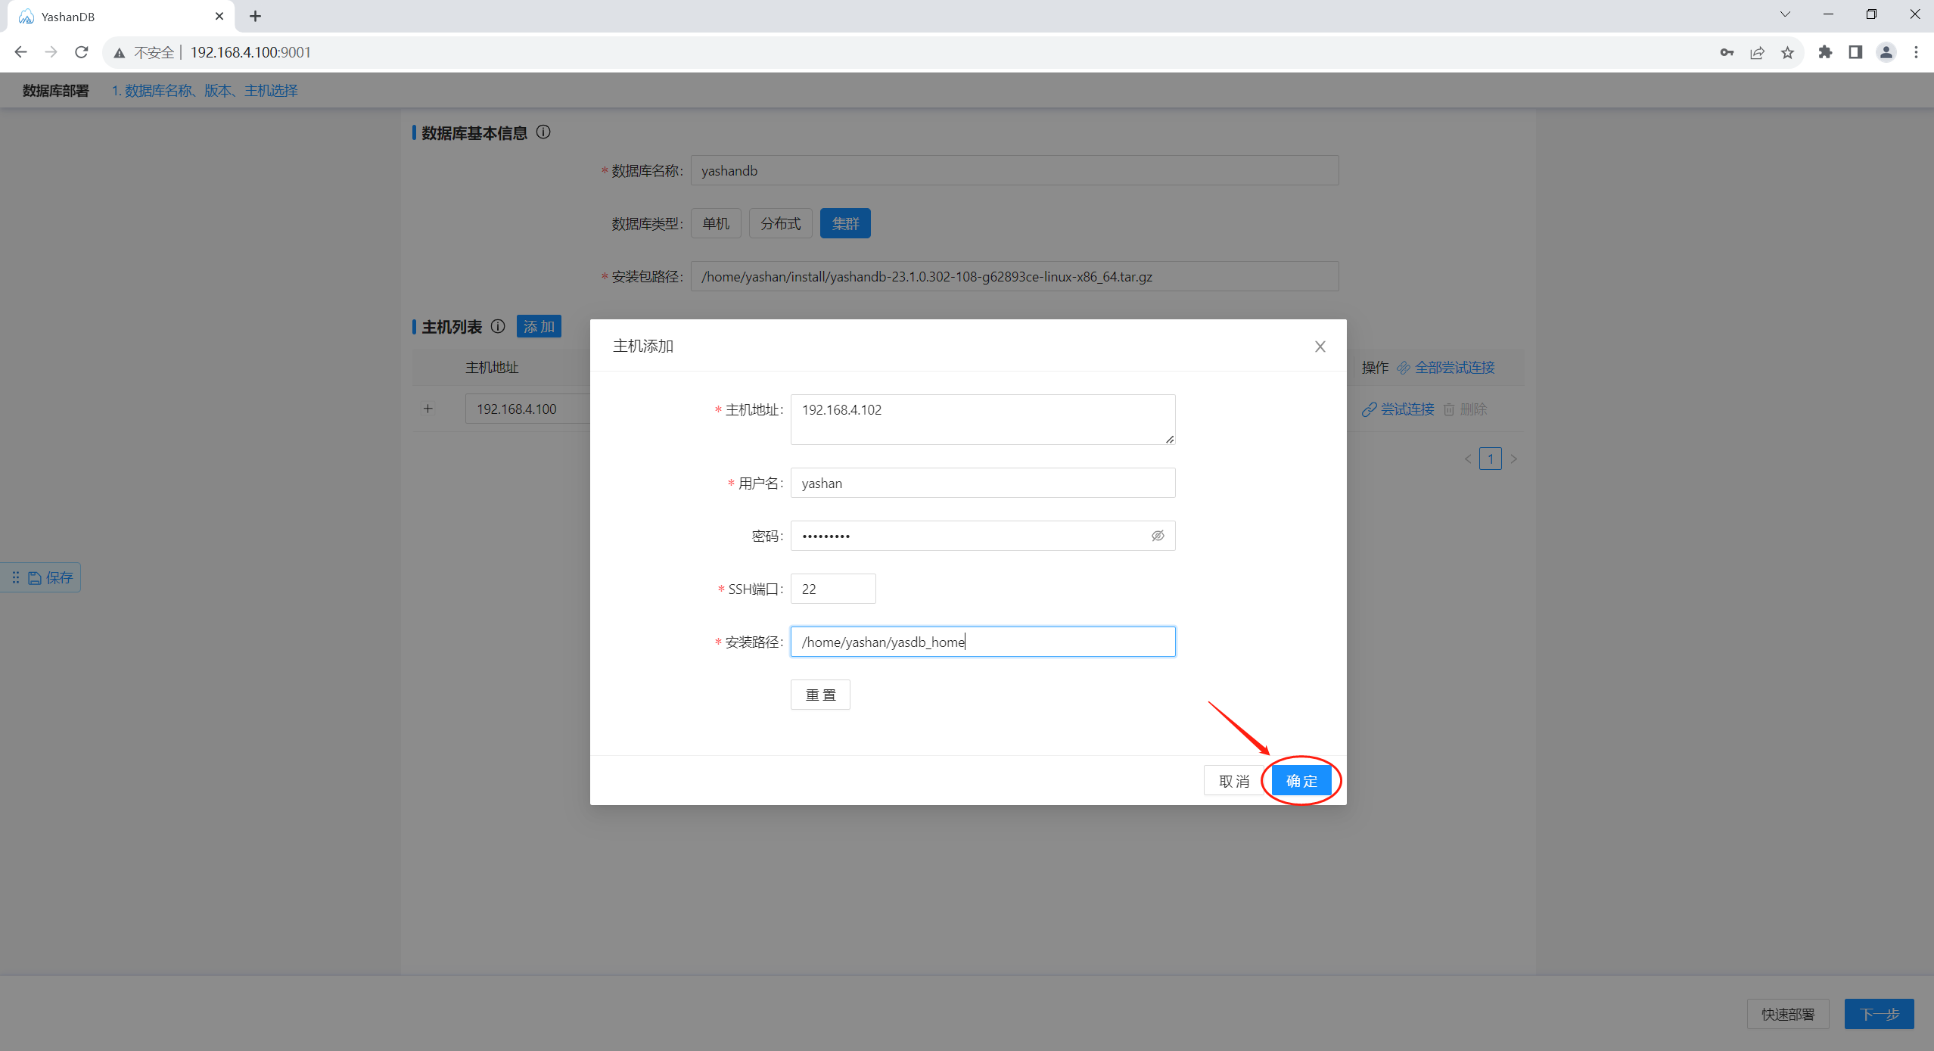This screenshot has width=1934, height=1051.
Task: Click browser forward arrow
Action: 51,52
